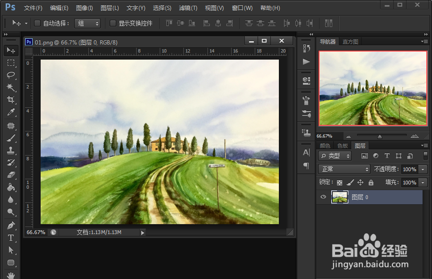432x279 pixels.
Task: Open the 窗口(W) menu
Action: 242,8
